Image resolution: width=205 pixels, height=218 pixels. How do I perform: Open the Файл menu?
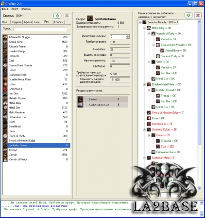coord(5,9)
